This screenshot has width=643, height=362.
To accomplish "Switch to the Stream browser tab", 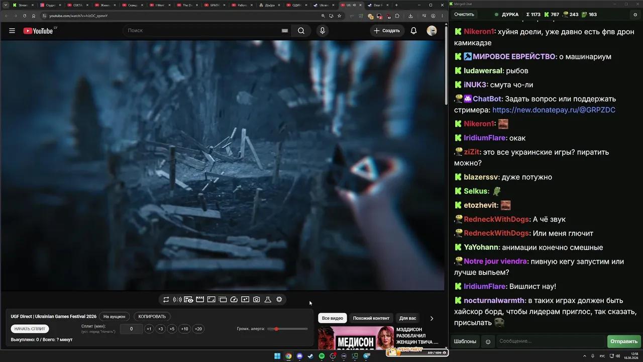I will [x=23, y=5].
